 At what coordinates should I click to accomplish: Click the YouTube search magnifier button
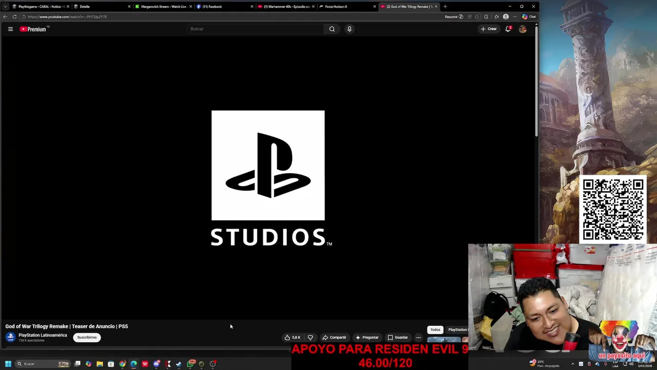pos(332,29)
